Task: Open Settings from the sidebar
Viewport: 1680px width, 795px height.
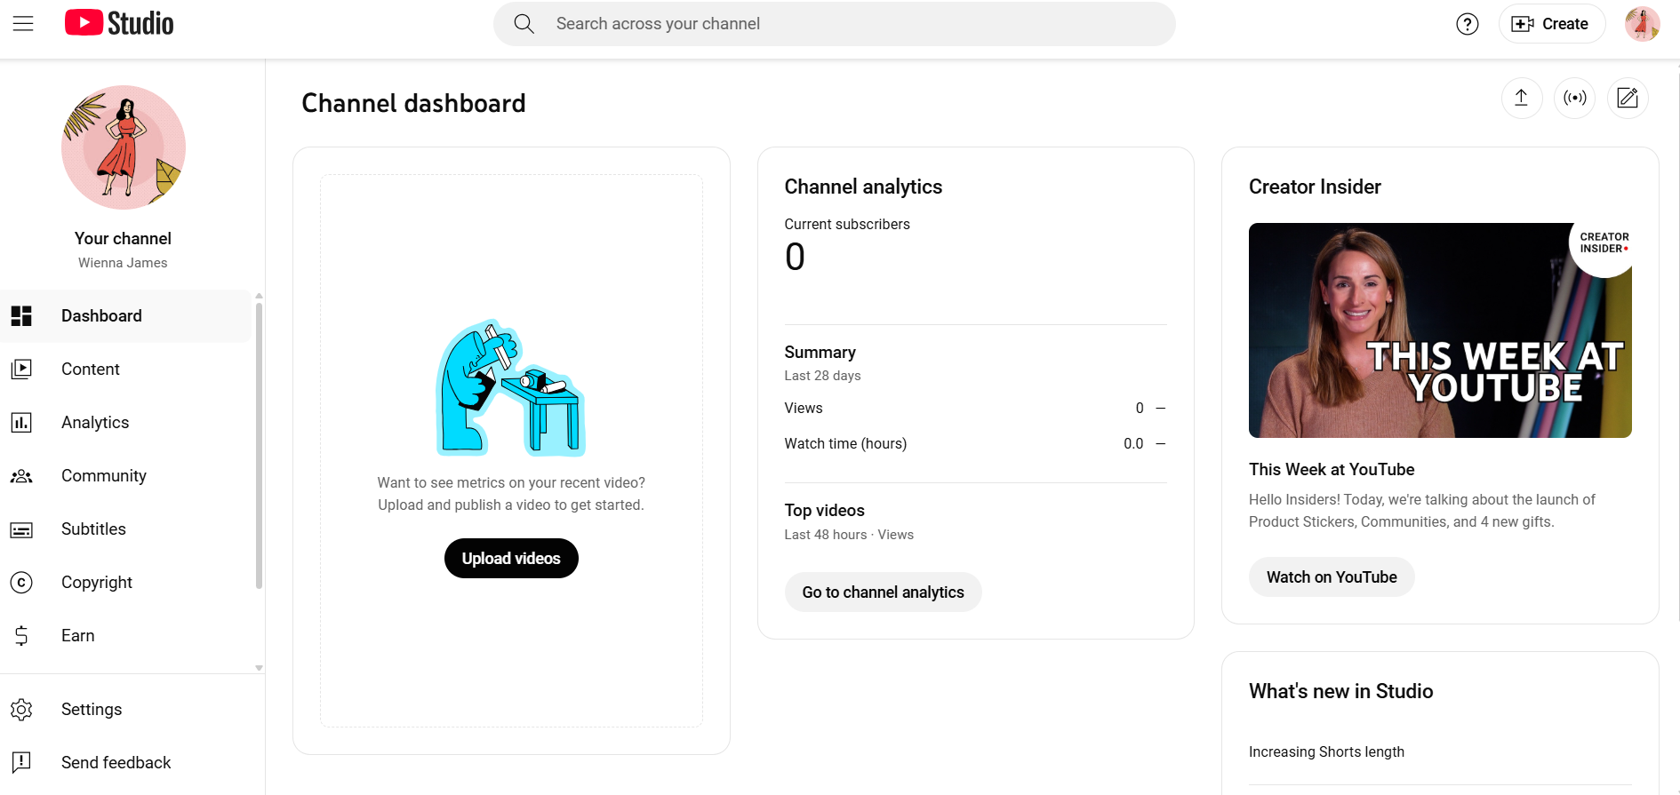Action: tap(132, 710)
